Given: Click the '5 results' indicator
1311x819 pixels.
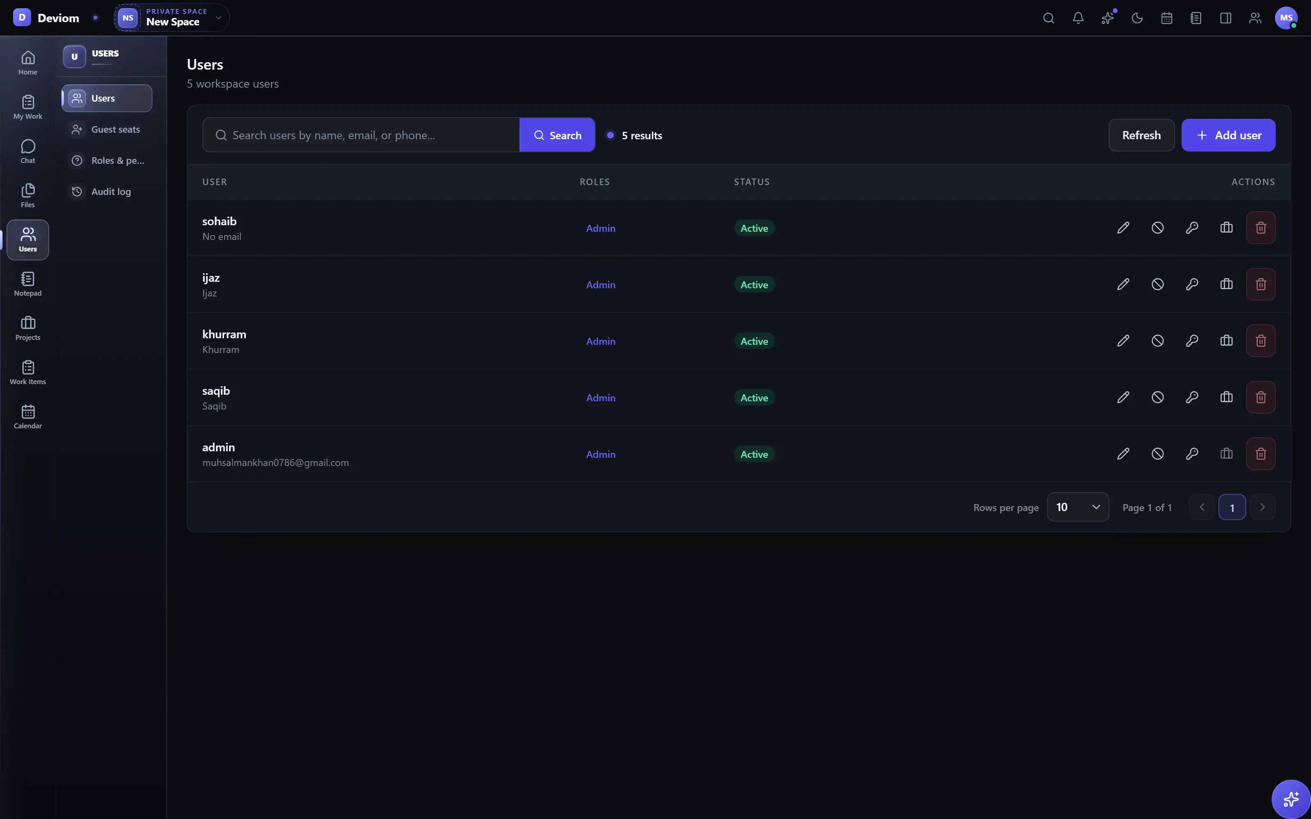Looking at the screenshot, I should click(x=634, y=136).
